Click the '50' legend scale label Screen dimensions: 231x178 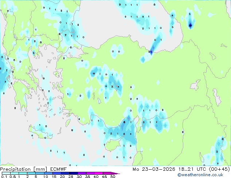click(113, 177)
